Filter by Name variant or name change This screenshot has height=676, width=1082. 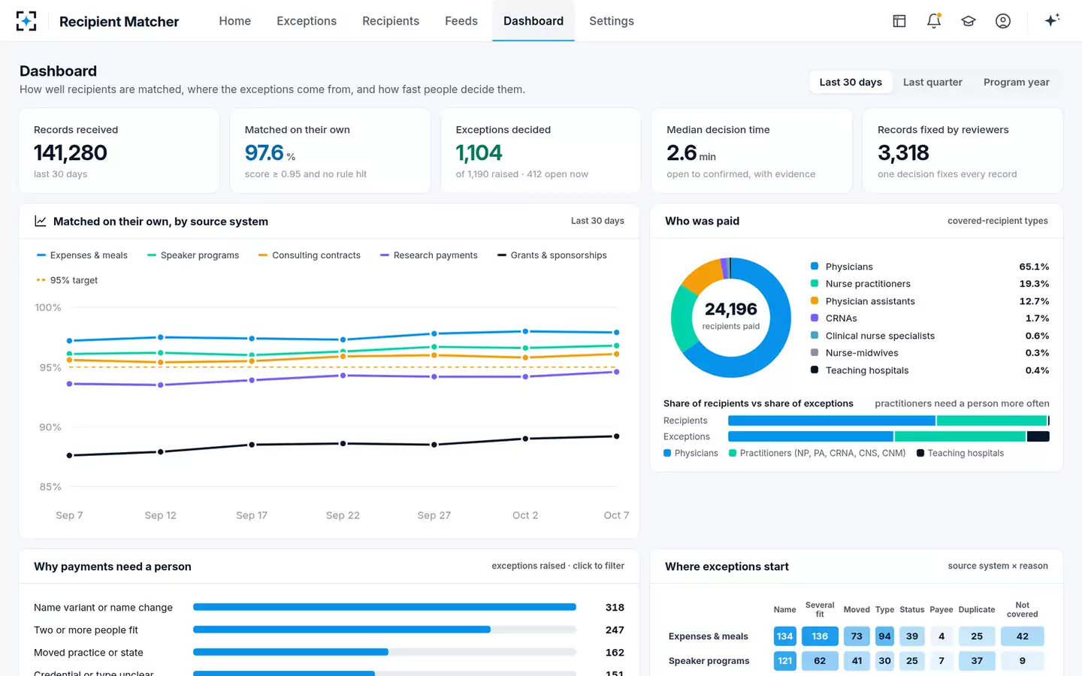(329, 608)
